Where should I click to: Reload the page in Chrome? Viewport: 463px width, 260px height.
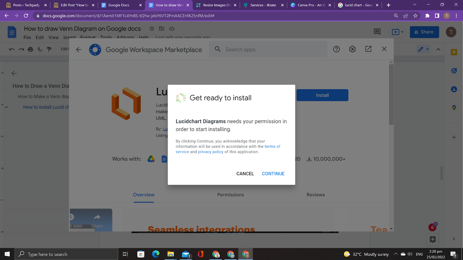pos(26,16)
